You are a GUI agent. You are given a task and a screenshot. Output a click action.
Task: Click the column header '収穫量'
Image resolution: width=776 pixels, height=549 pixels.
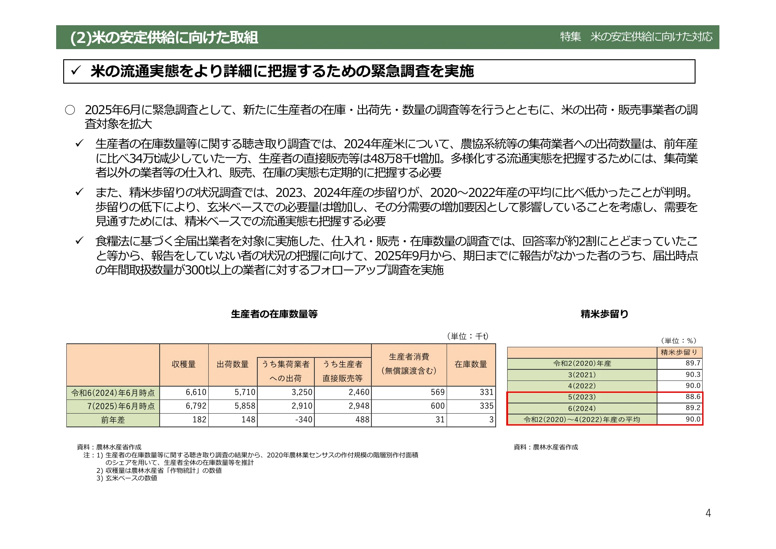[184, 365]
